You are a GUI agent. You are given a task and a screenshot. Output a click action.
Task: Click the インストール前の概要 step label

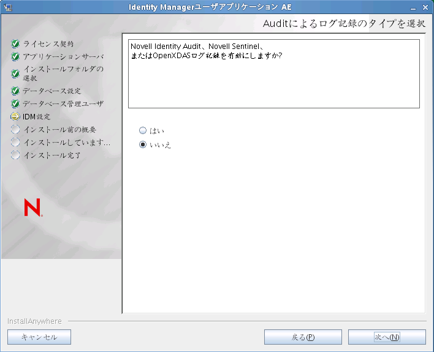60,129
